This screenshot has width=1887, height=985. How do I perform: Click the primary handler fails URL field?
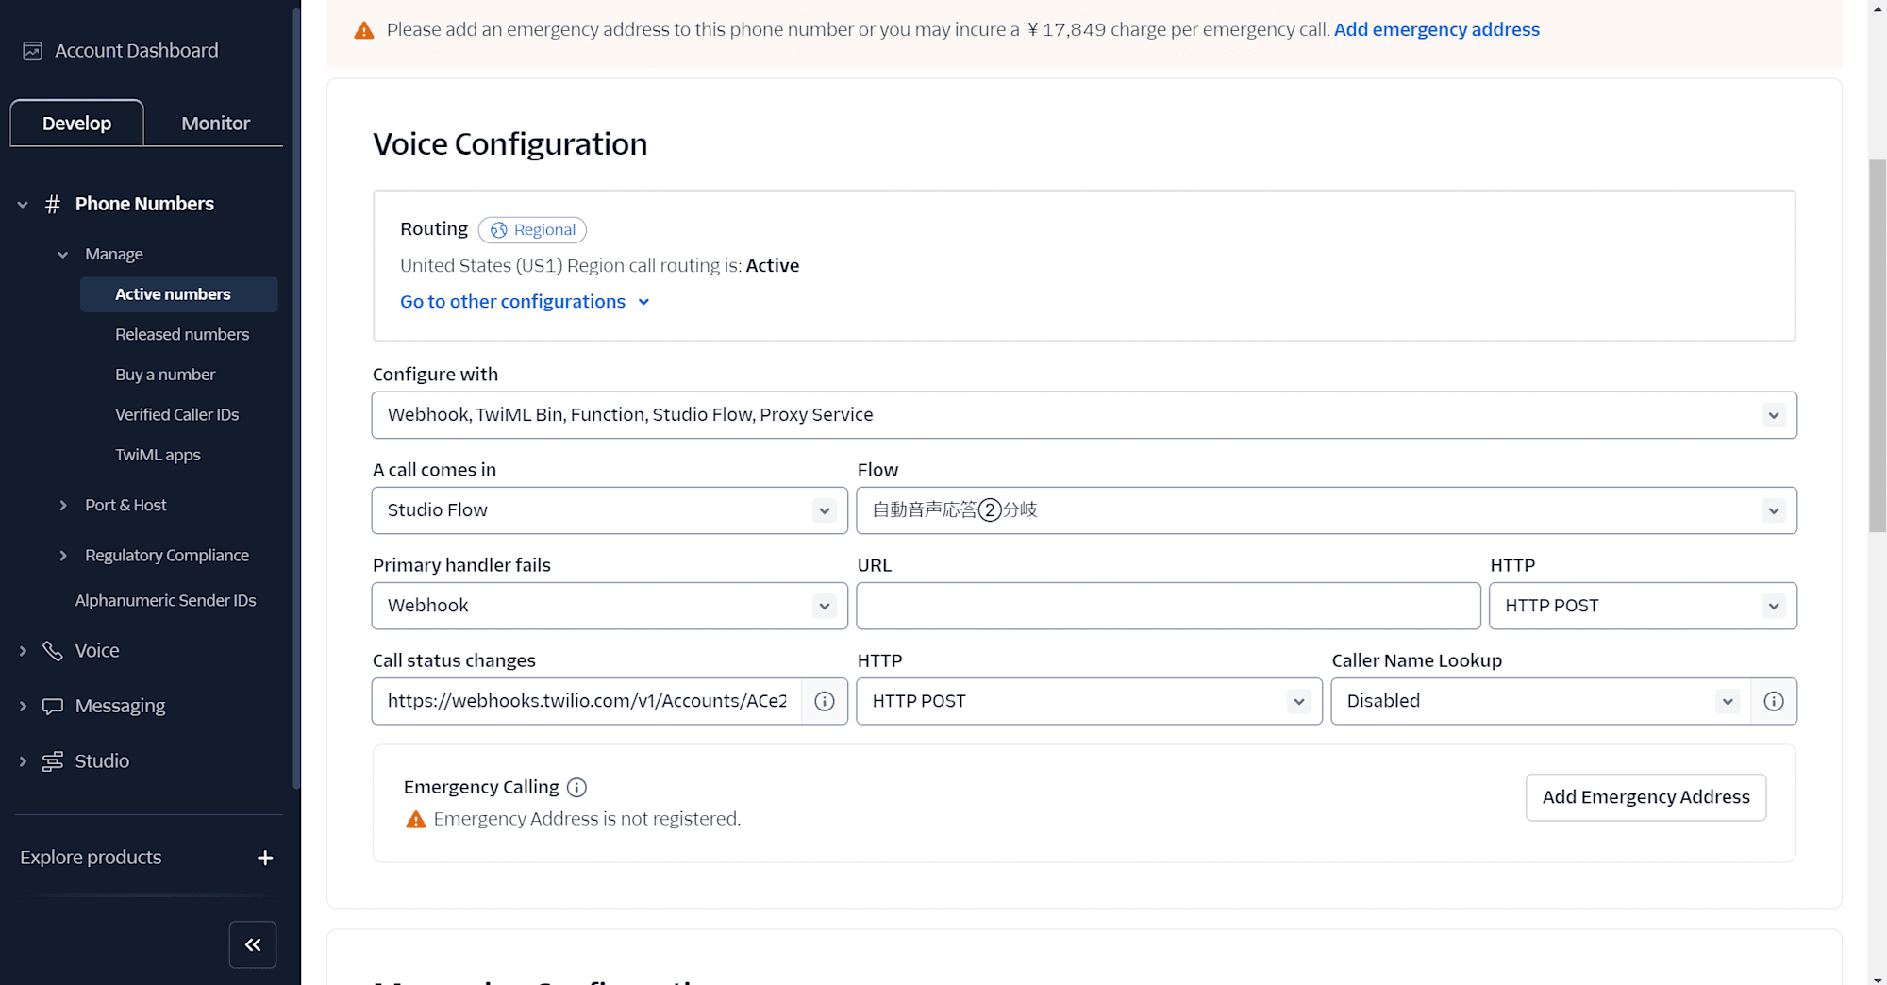(1168, 606)
